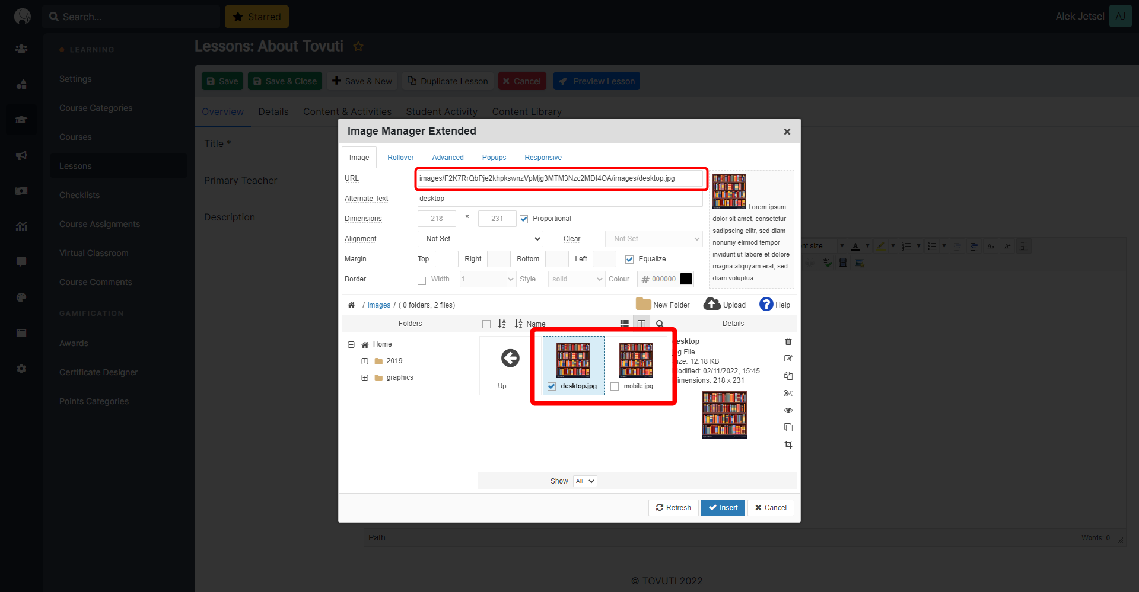Click into the URL field
The image size is (1139, 592).
[560, 178]
